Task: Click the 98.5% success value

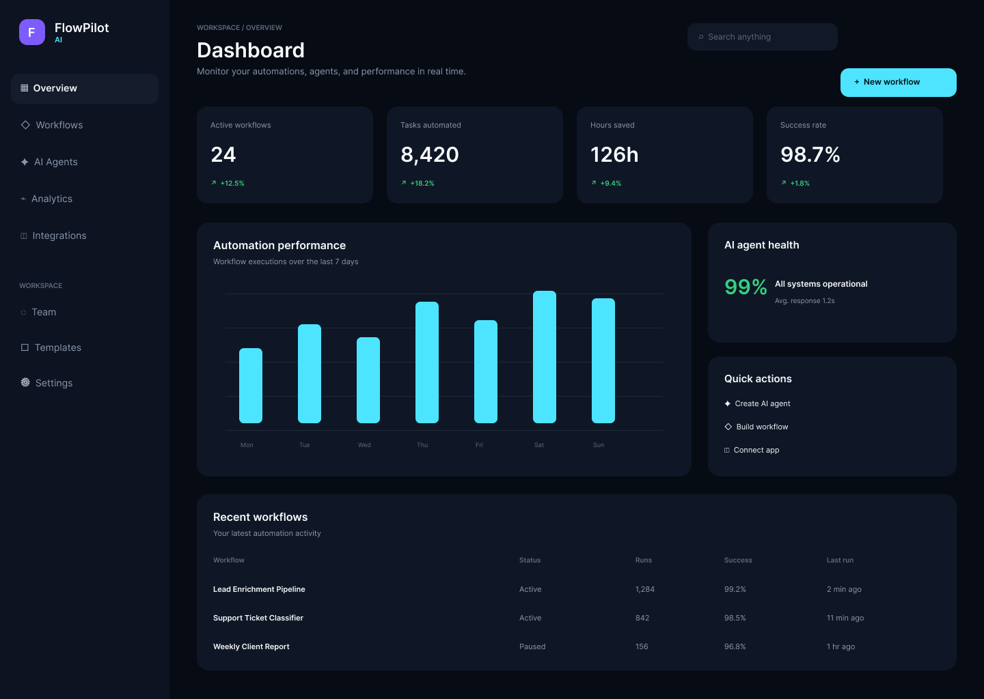Action: click(x=735, y=618)
